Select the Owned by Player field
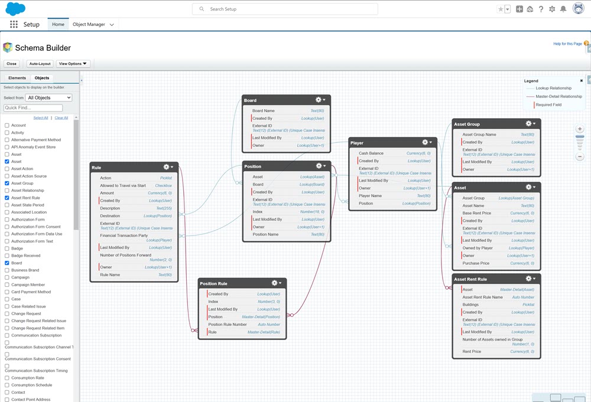Screen dimensions: 591x402 point(498,248)
